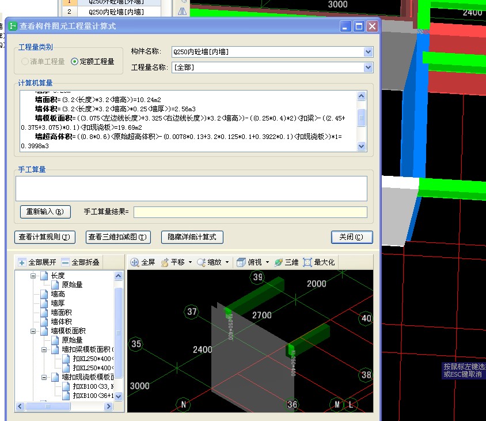486x421 pixels.
Task: Click the 俯视 top view icon
Action: coord(241,262)
